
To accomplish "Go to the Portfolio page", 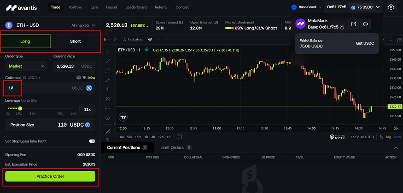I will [76, 7].
